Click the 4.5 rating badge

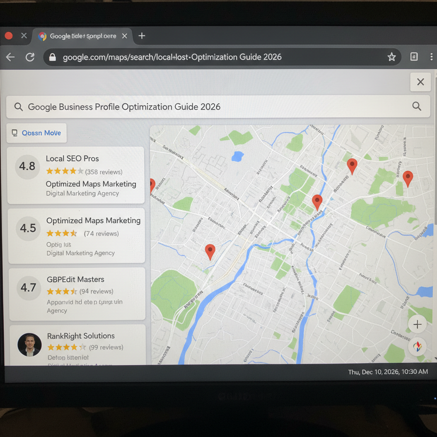point(28,228)
